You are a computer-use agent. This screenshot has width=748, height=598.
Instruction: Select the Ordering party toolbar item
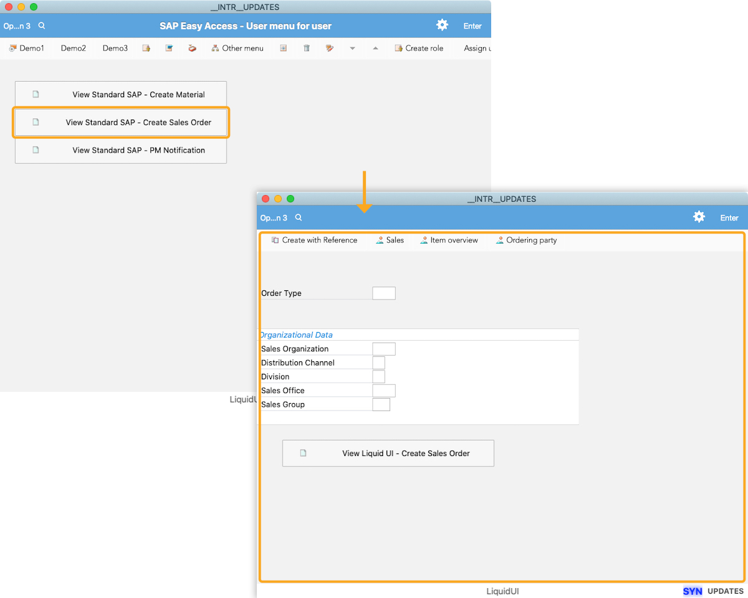click(526, 240)
